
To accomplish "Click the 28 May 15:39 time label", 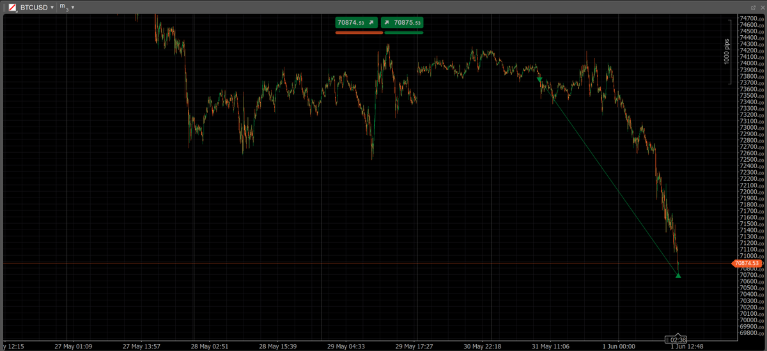I will click(x=279, y=347).
